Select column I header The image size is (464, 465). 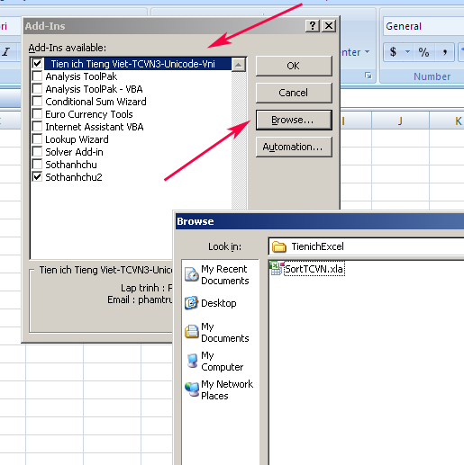(356, 121)
